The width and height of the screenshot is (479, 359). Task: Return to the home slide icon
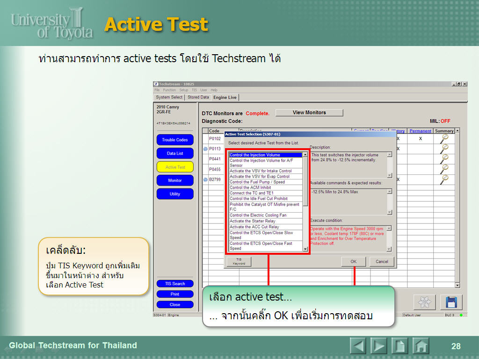421,346
